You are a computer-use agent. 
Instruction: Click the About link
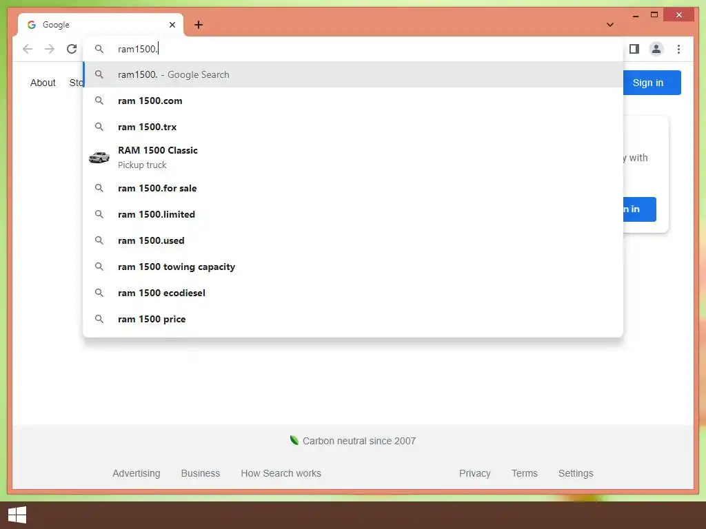[x=43, y=83]
